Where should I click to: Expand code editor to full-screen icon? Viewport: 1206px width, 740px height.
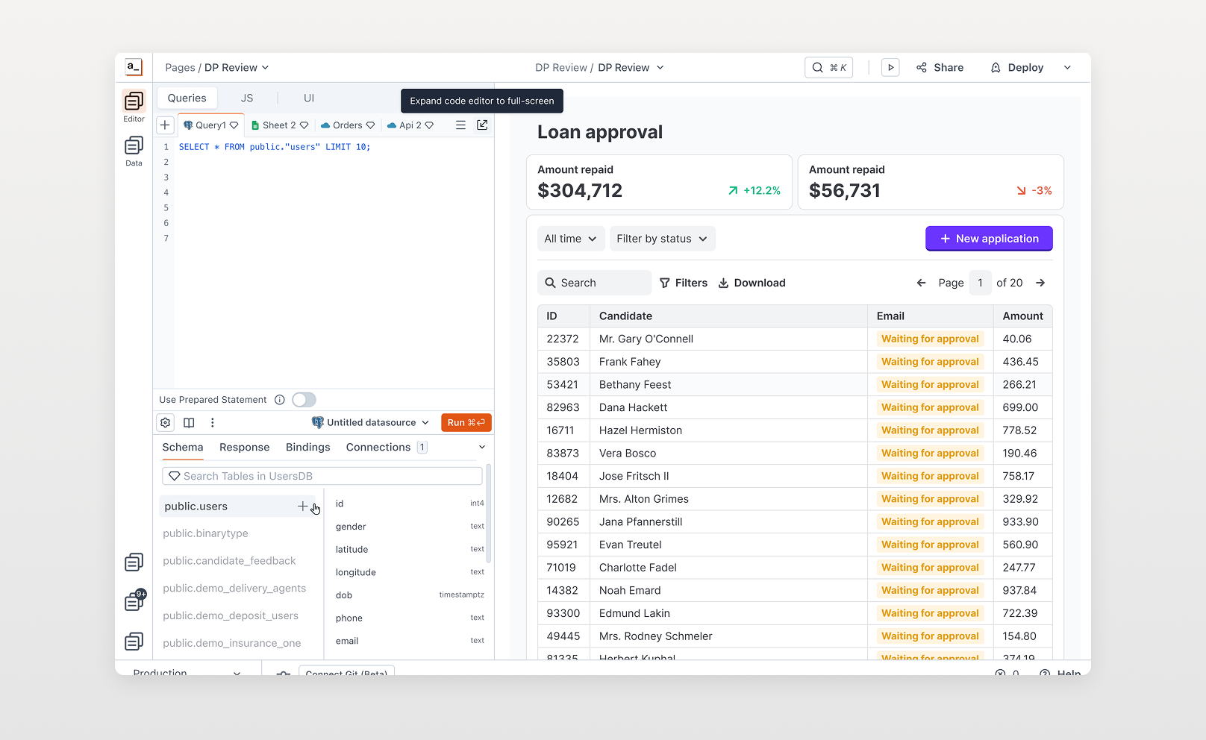(x=482, y=125)
